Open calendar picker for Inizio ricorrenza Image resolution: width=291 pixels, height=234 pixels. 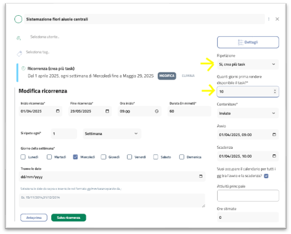click(58, 111)
